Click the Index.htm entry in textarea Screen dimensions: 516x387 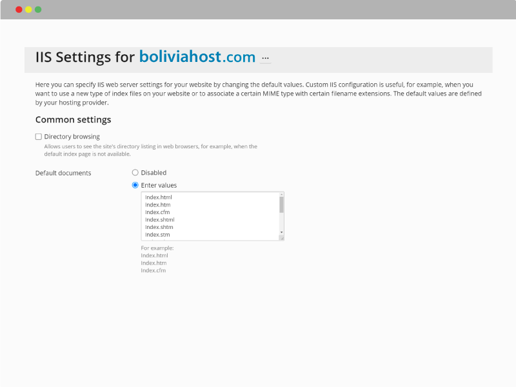158,204
